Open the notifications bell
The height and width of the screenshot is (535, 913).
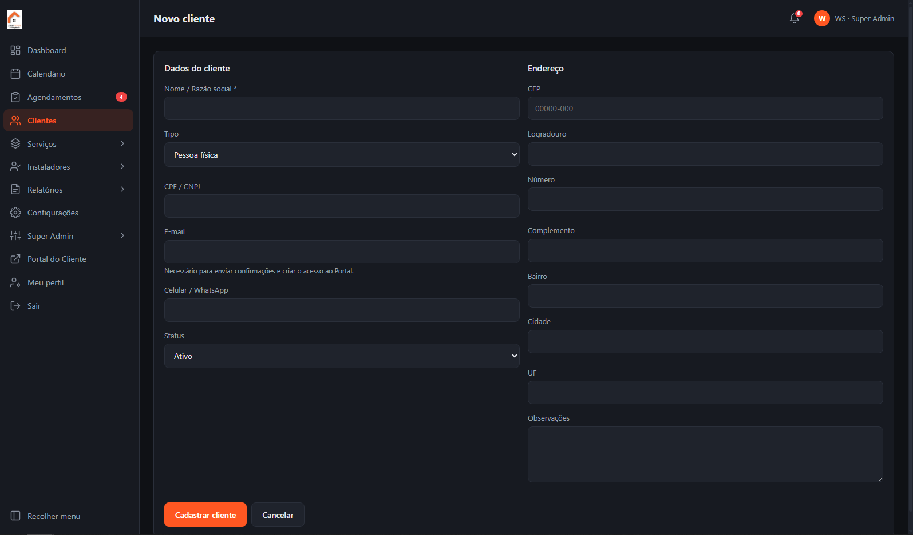click(795, 18)
